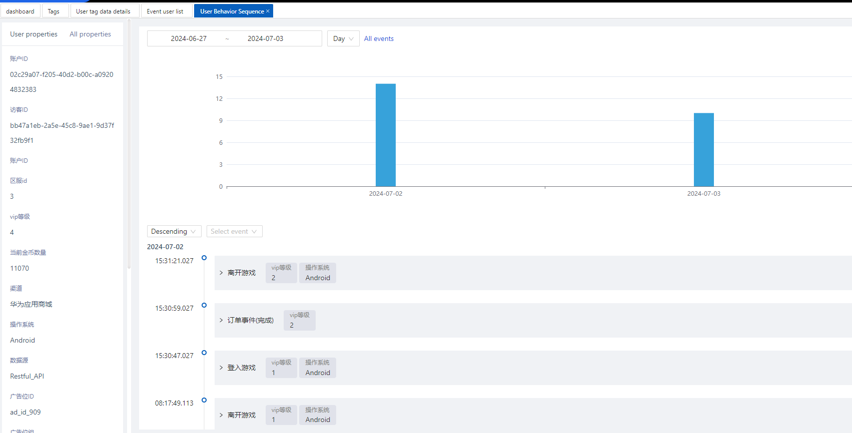Open User tag data details tab
Viewport: 852px width, 433px height.
pos(103,11)
